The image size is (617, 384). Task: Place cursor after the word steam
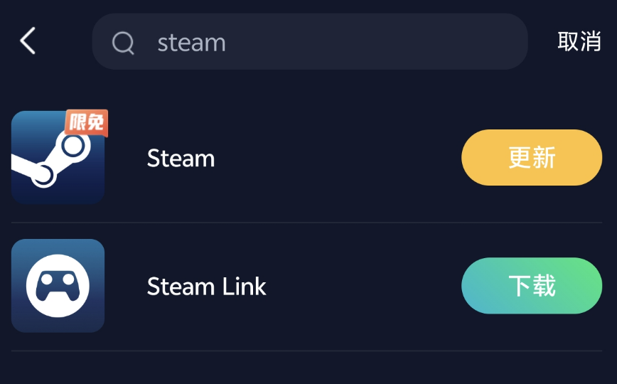(227, 43)
